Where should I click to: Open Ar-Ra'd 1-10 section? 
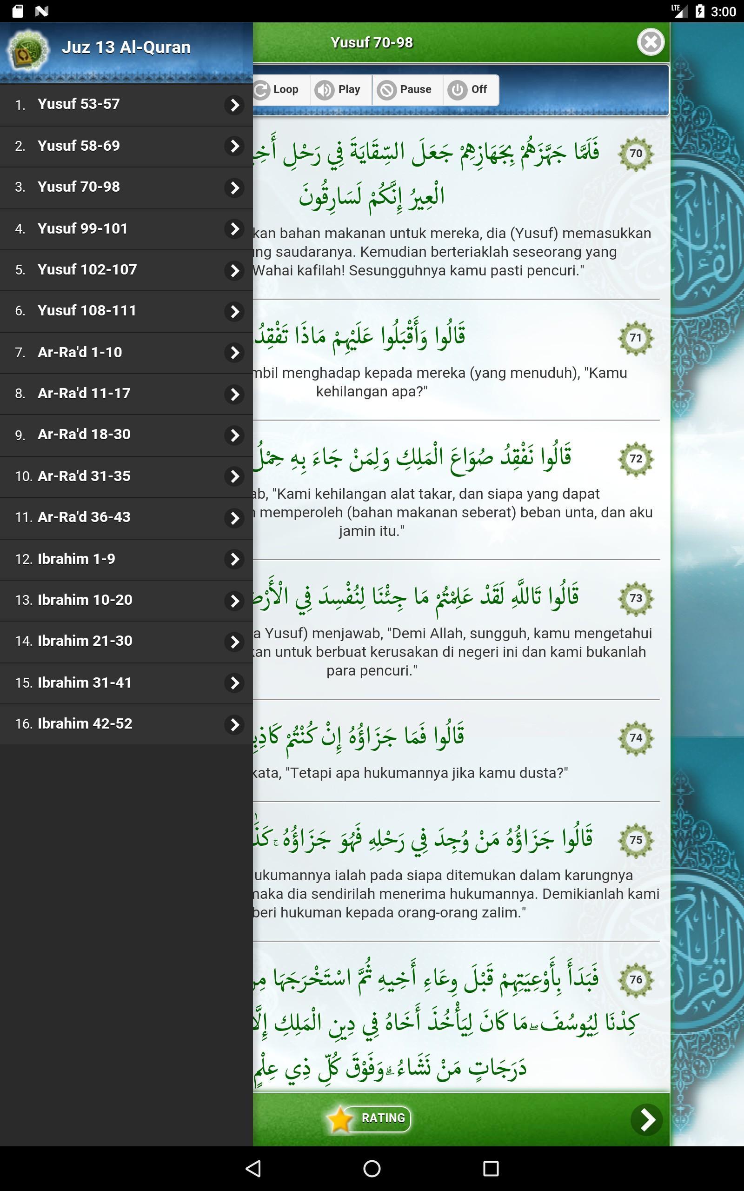point(126,353)
